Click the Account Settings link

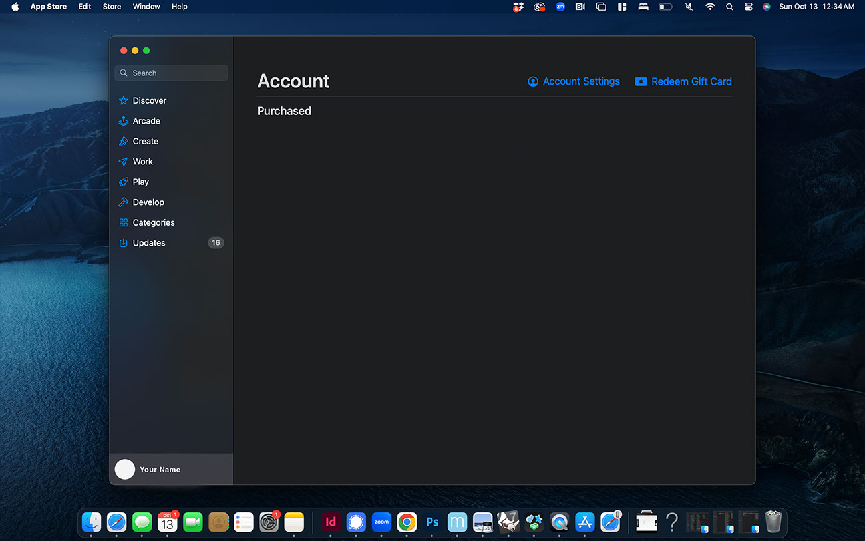coord(574,81)
